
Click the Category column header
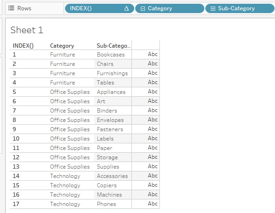62,46
